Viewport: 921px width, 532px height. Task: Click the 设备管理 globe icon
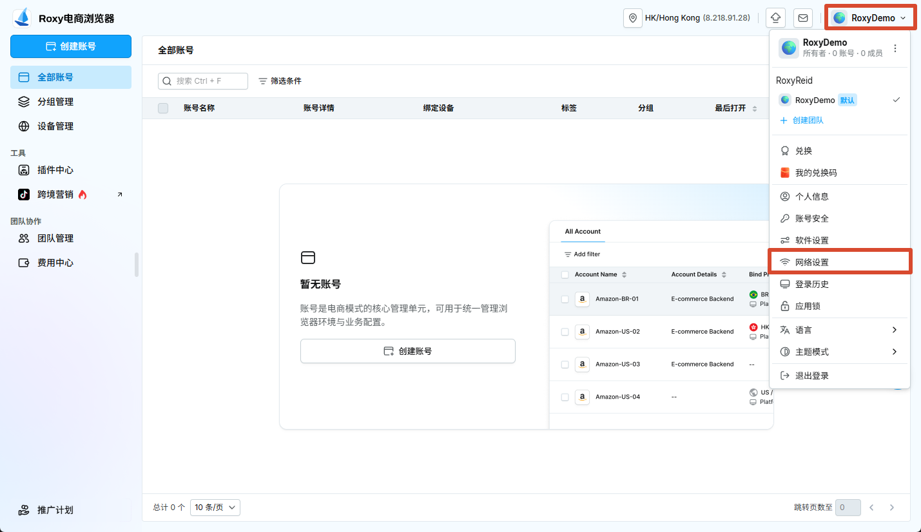click(24, 126)
